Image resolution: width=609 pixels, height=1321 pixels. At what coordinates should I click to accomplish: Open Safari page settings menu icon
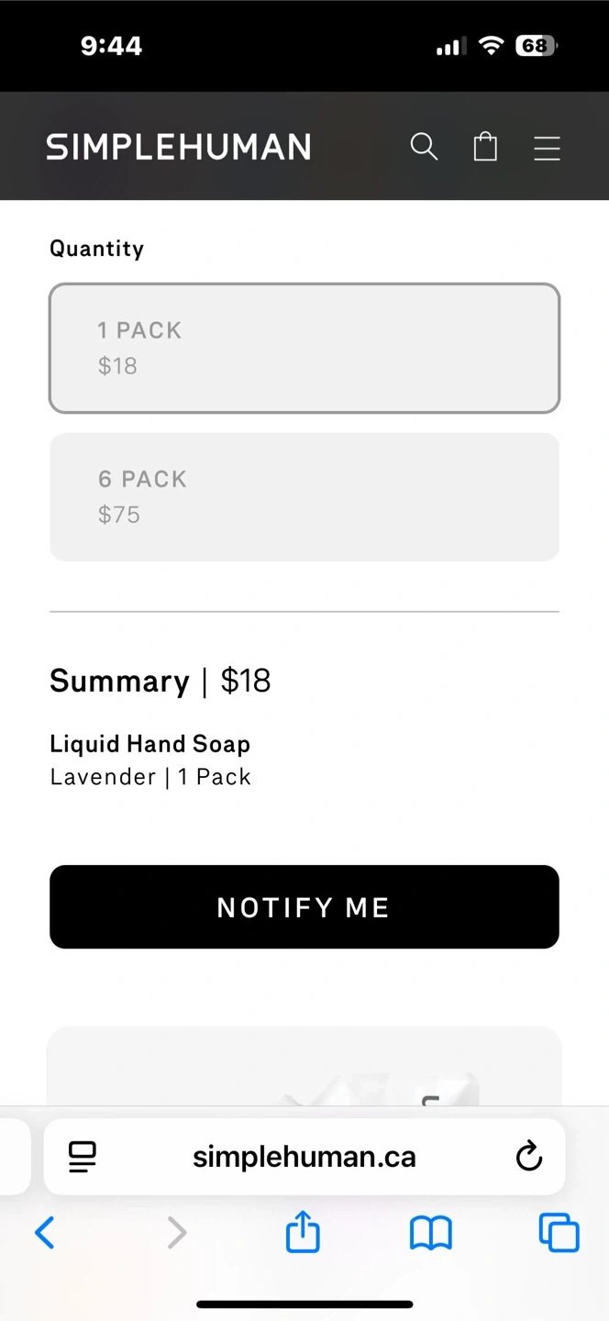click(83, 1157)
